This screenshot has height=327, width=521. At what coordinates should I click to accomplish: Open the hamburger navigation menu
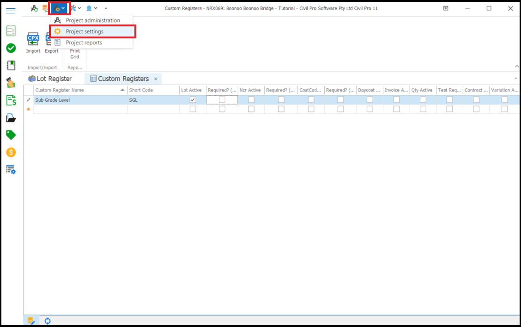(11, 11)
